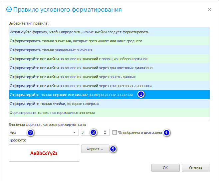This screenshot has width=219, height=181.
Task: Click the rank value field containing 3
Action: click(87, 133)
